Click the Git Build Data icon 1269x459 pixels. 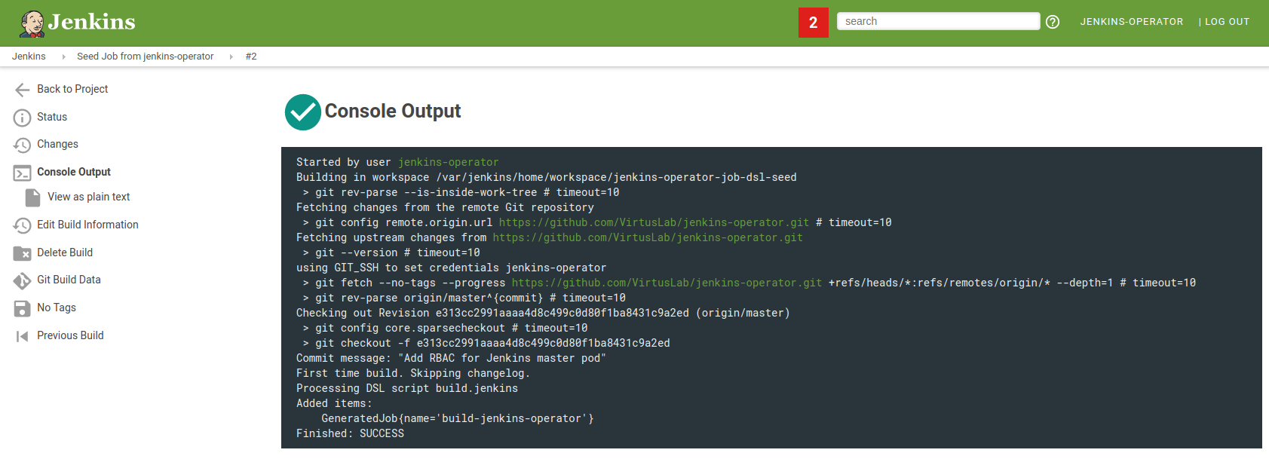pyautogui.click(x=22, y=280)
